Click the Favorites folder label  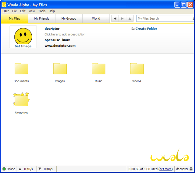click(21, 113)
